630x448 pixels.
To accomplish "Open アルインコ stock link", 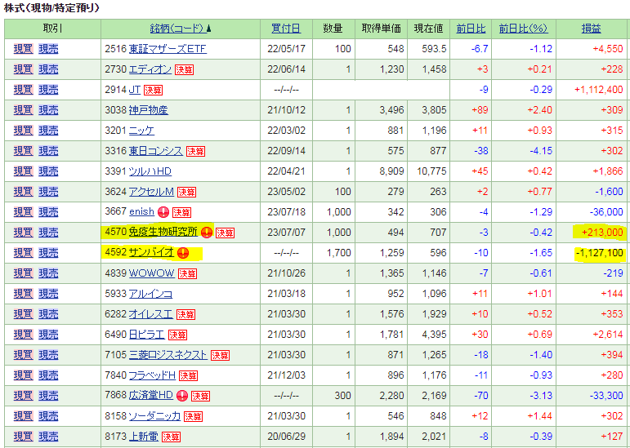I will click(150, 294).
